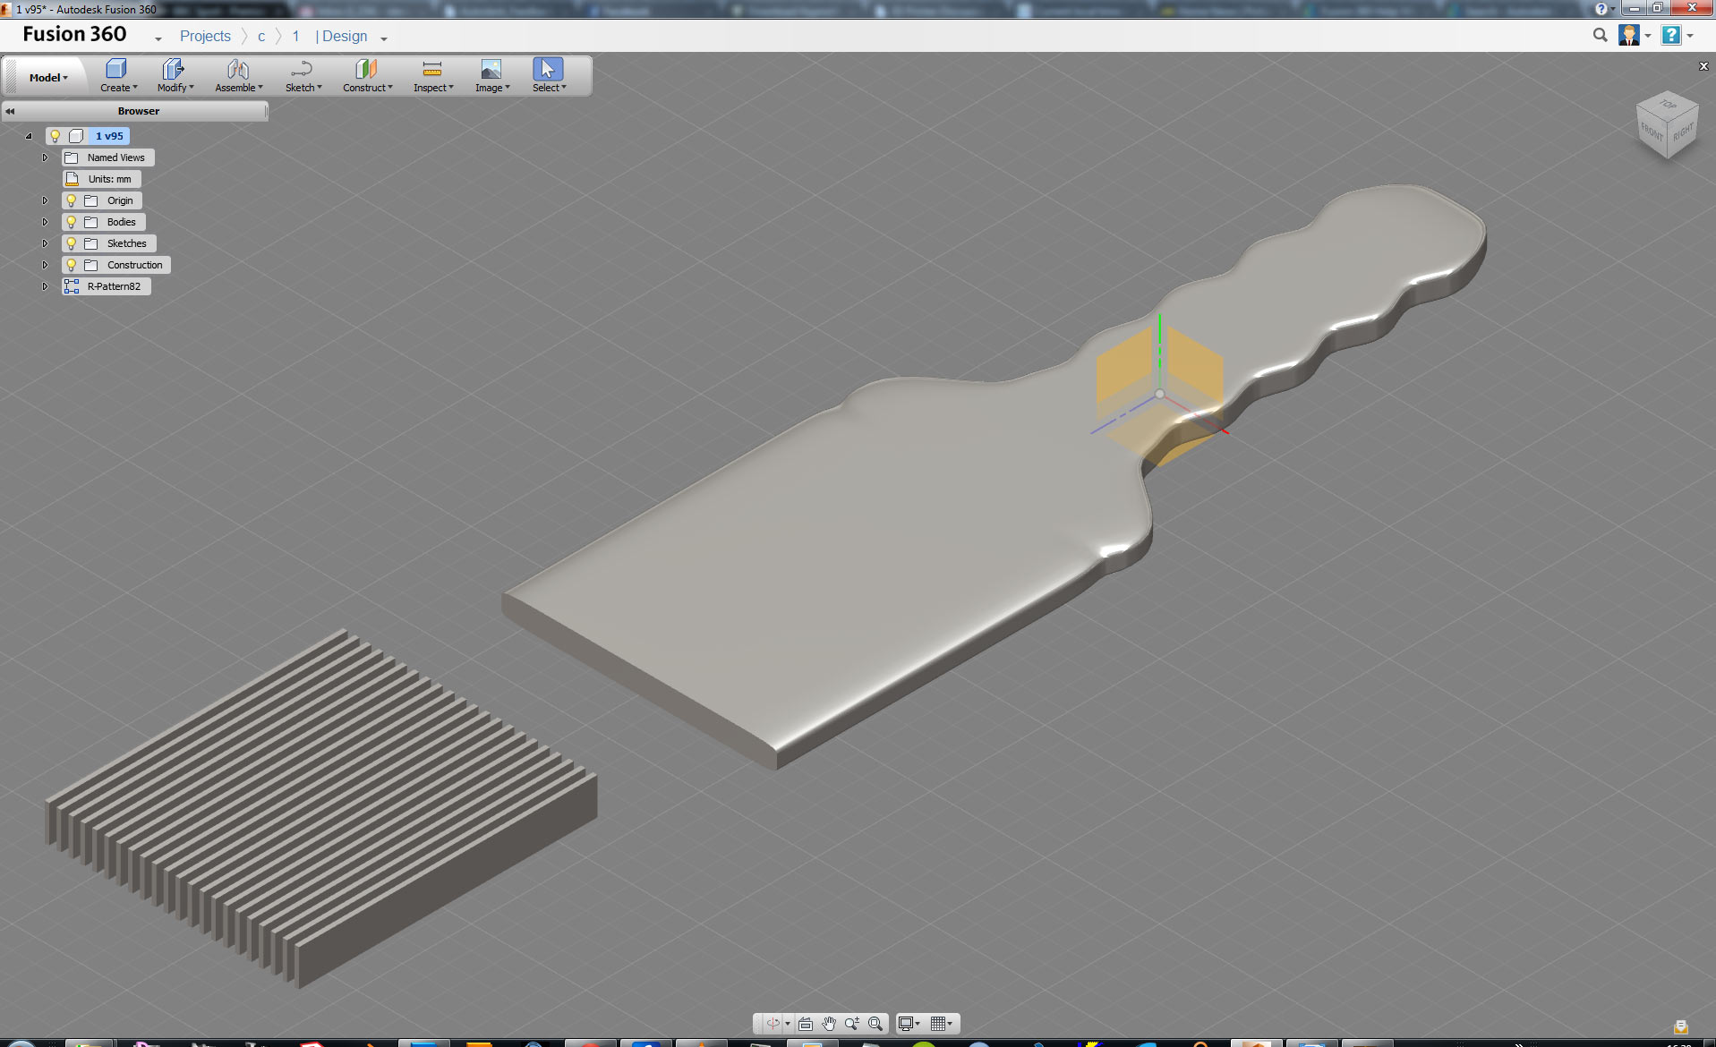
Task: Select the '1 v95' component name
Action: click(110, 136)
